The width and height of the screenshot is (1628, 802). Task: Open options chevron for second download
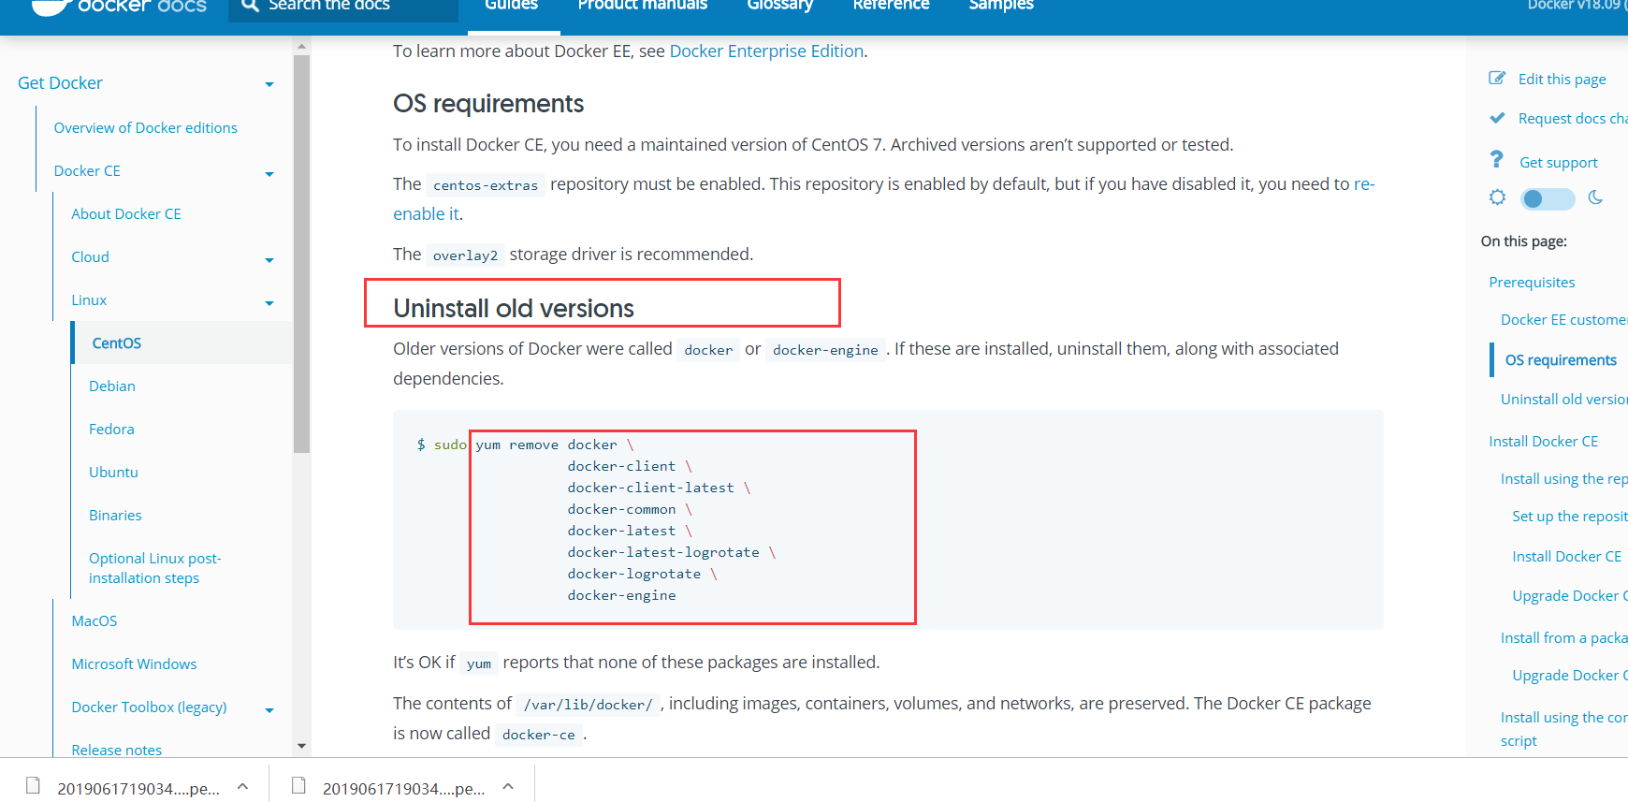click(x=508, y=786)
